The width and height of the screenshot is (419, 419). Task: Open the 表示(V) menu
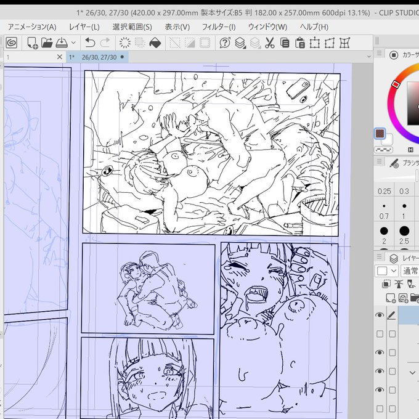(177, 27)
